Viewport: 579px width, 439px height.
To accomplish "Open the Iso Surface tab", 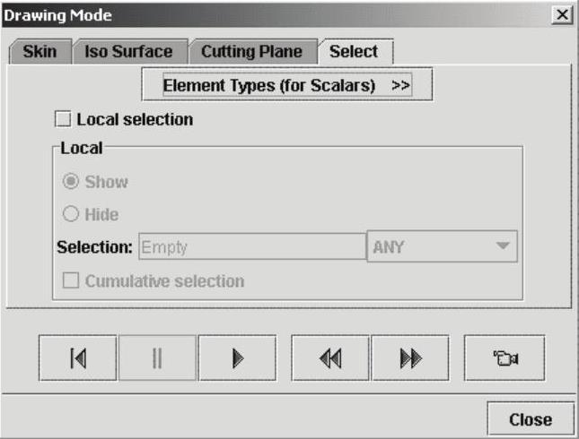I will (x=128, y=52).
